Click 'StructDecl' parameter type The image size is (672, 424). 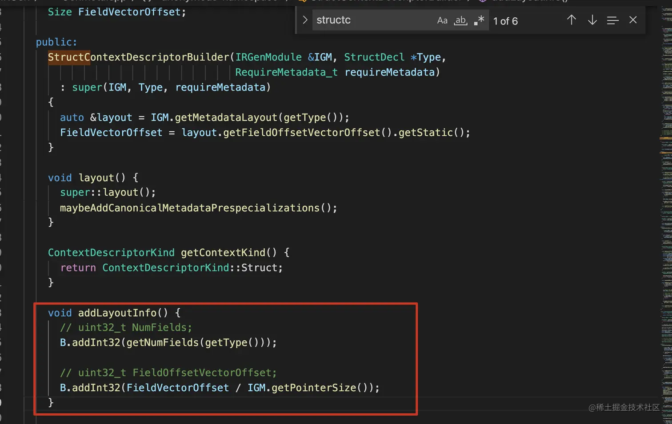click(374, 57)
